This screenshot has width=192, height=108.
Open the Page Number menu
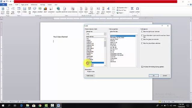[x=91, y=10]
